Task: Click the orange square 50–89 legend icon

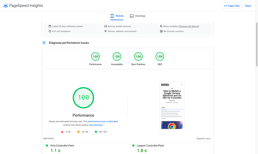Action: tap(78, 132)
